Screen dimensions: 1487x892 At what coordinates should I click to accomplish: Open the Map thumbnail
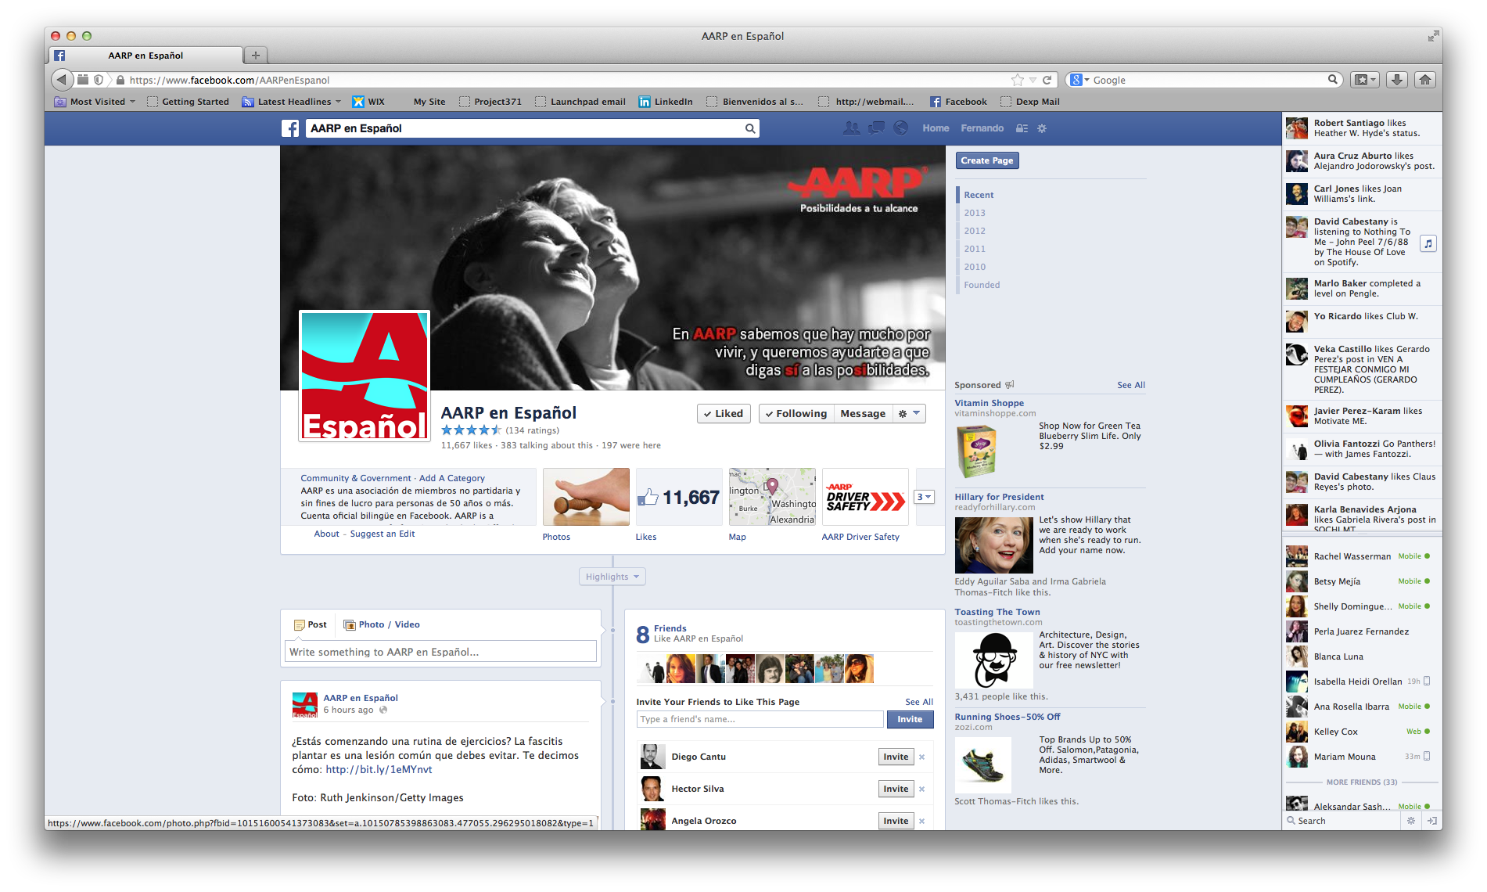(772, 497)
